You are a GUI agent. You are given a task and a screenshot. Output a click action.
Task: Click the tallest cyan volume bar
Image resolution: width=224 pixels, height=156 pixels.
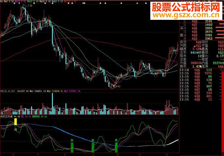click(x=52, y=104)
